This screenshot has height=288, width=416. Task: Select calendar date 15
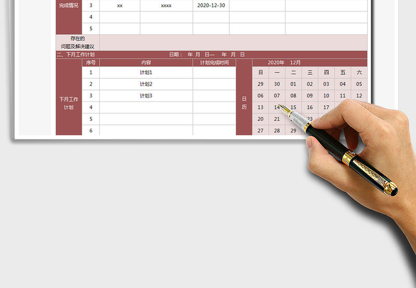click(293, 107)
